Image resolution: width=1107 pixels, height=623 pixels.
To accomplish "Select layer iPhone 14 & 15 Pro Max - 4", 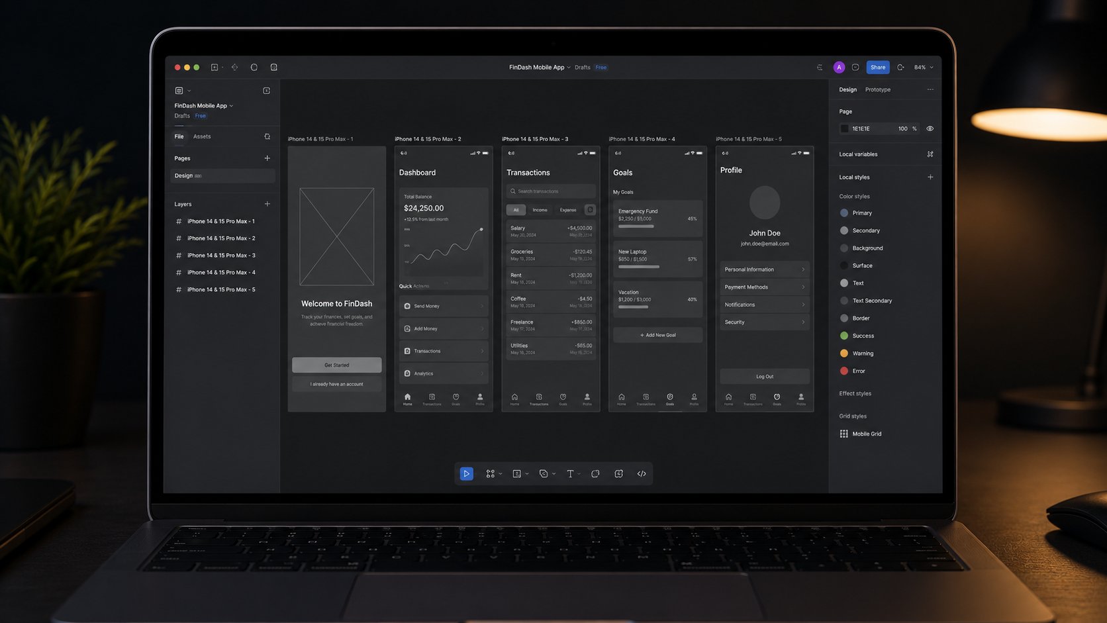I will click(222, 273).
